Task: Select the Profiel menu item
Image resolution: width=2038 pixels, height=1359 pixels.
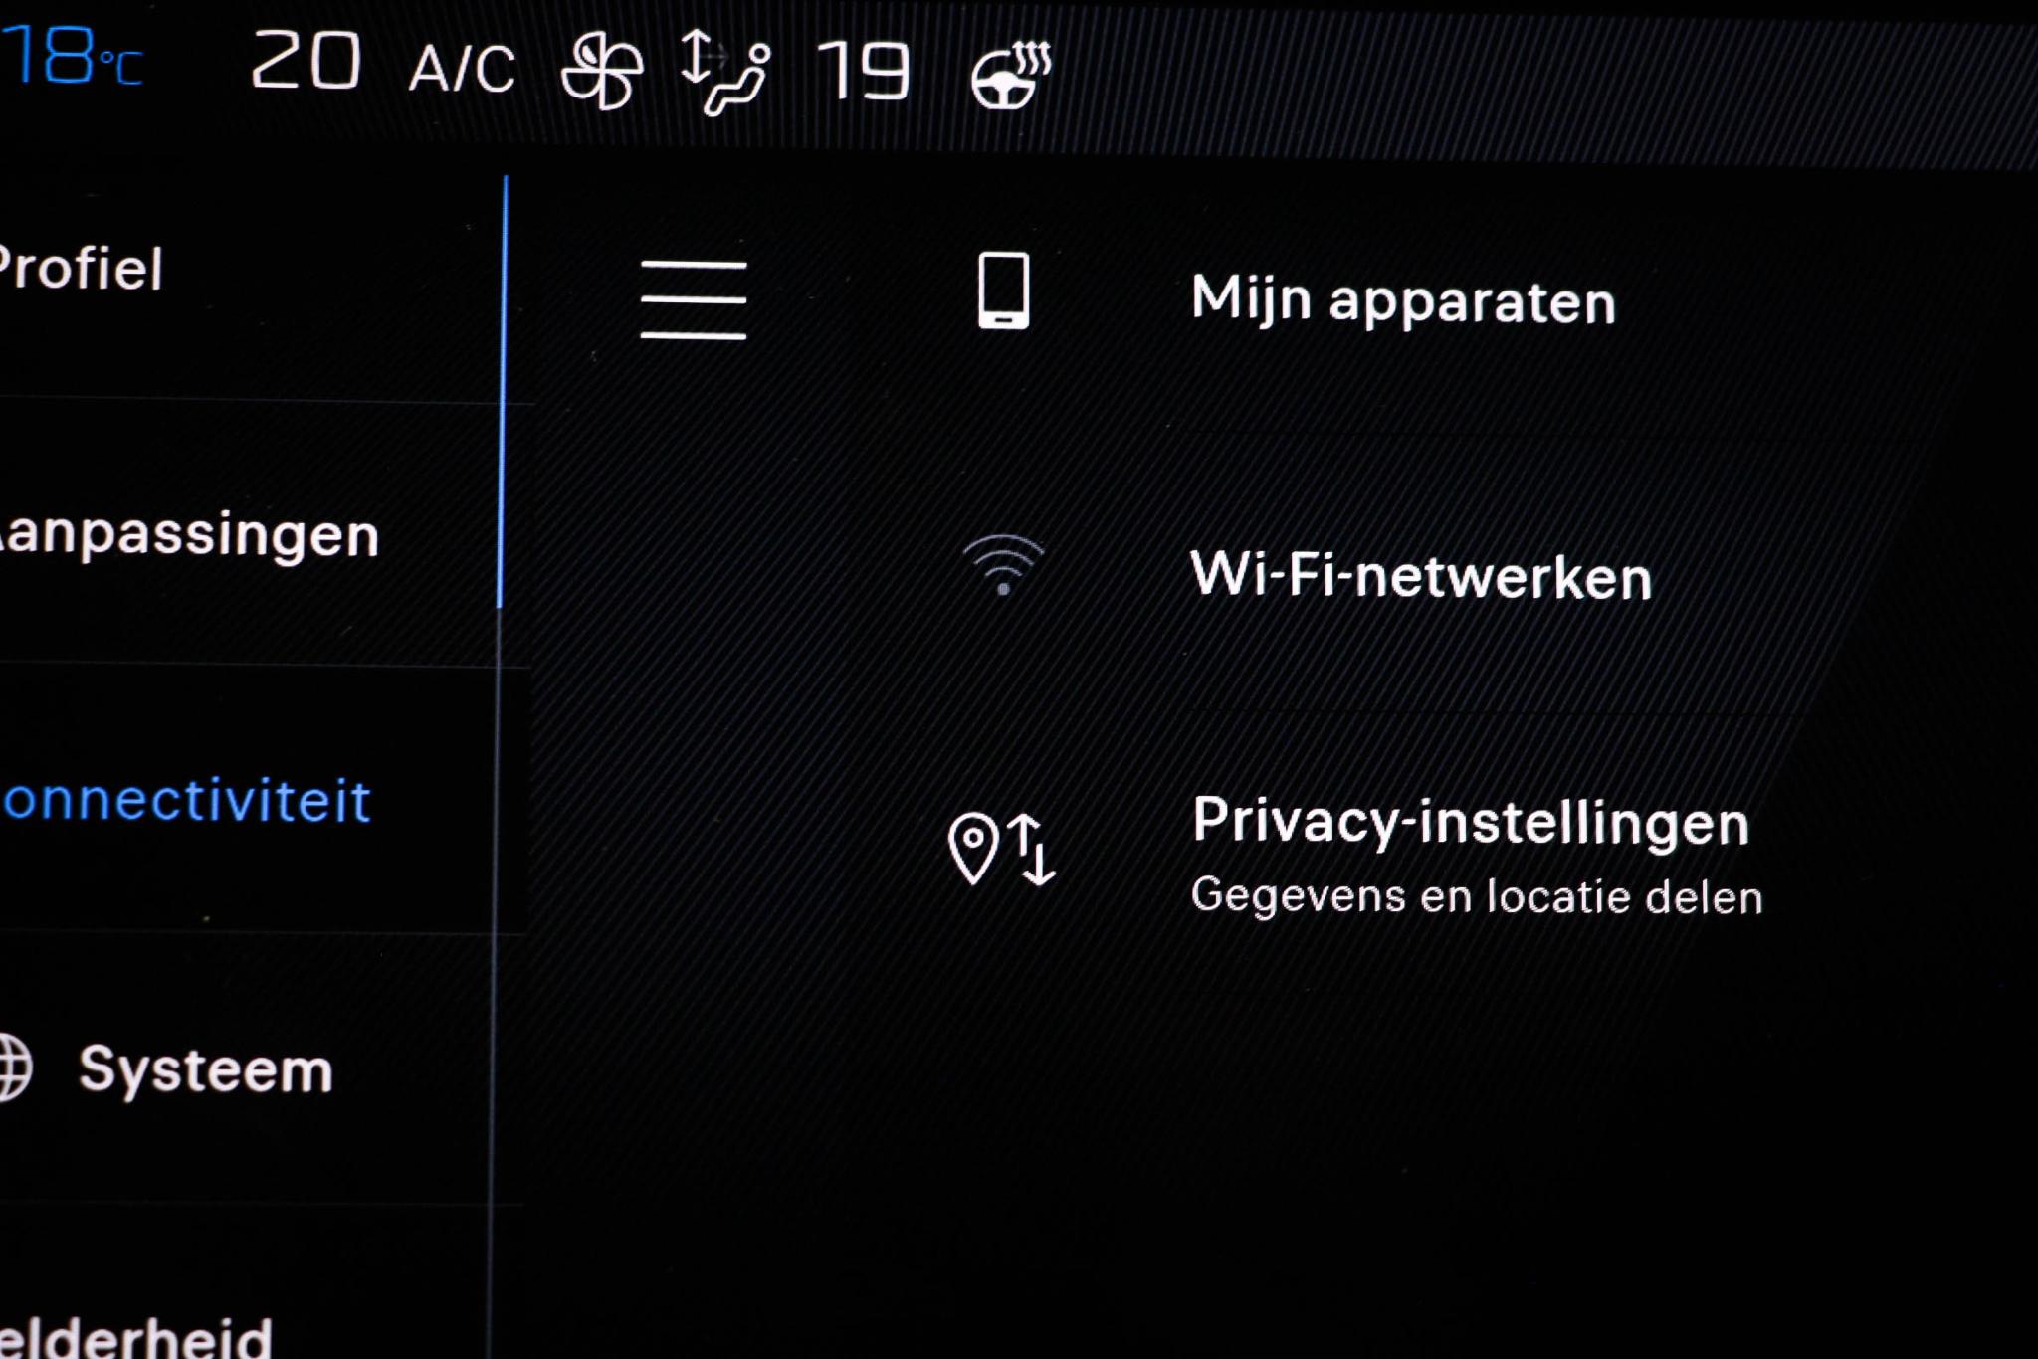Action: tap(81, 269)
